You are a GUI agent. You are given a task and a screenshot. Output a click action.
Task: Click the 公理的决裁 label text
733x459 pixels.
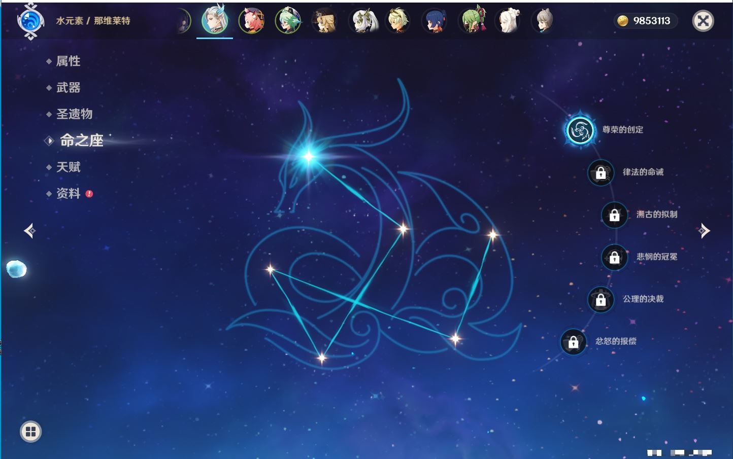[643, 299]
